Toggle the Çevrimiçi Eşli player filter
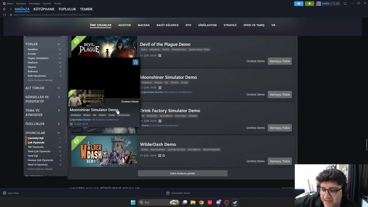This screenshot has height=207, width=368. (36, 138)
